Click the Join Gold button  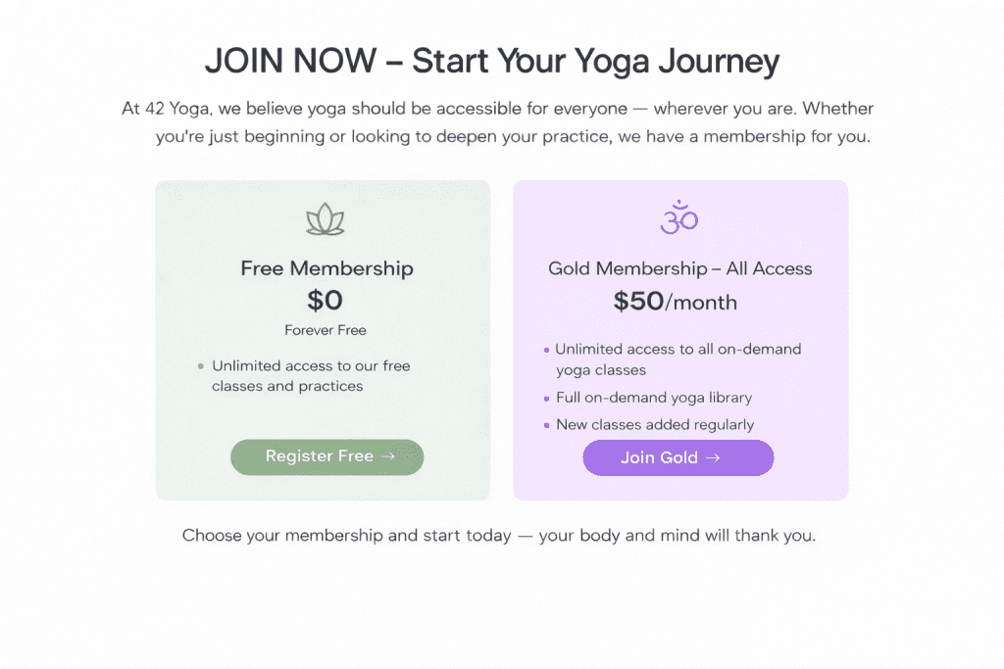[x=678, y=456]
